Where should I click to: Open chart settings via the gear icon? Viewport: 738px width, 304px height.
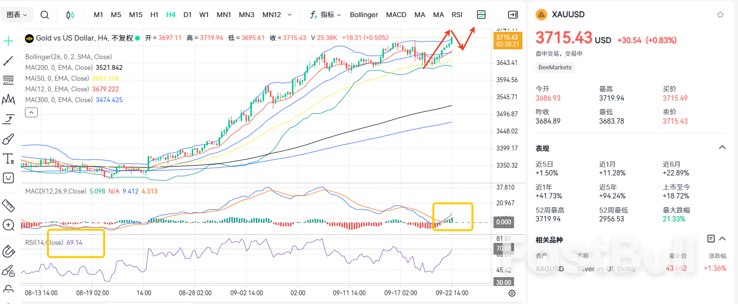512,293
